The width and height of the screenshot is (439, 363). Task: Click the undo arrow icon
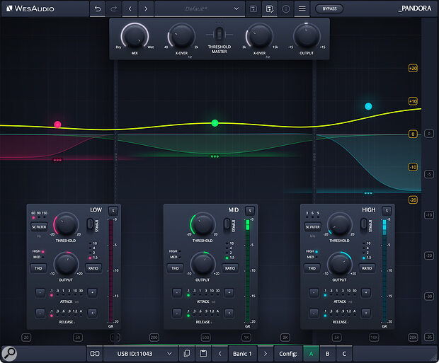click(98, 8)
